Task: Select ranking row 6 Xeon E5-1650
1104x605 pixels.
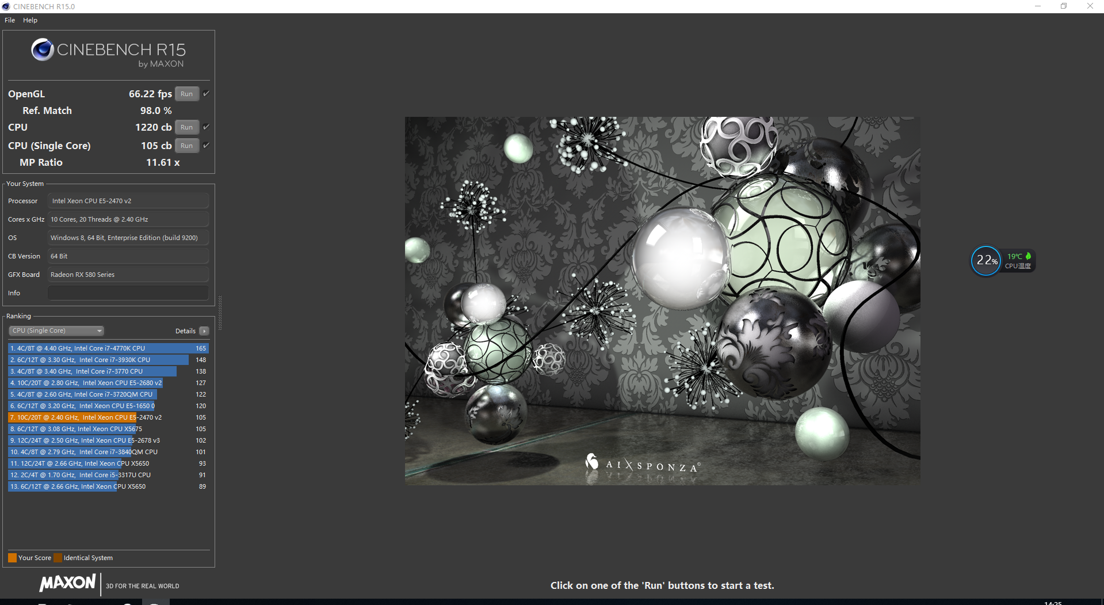Action: [108, 406]
